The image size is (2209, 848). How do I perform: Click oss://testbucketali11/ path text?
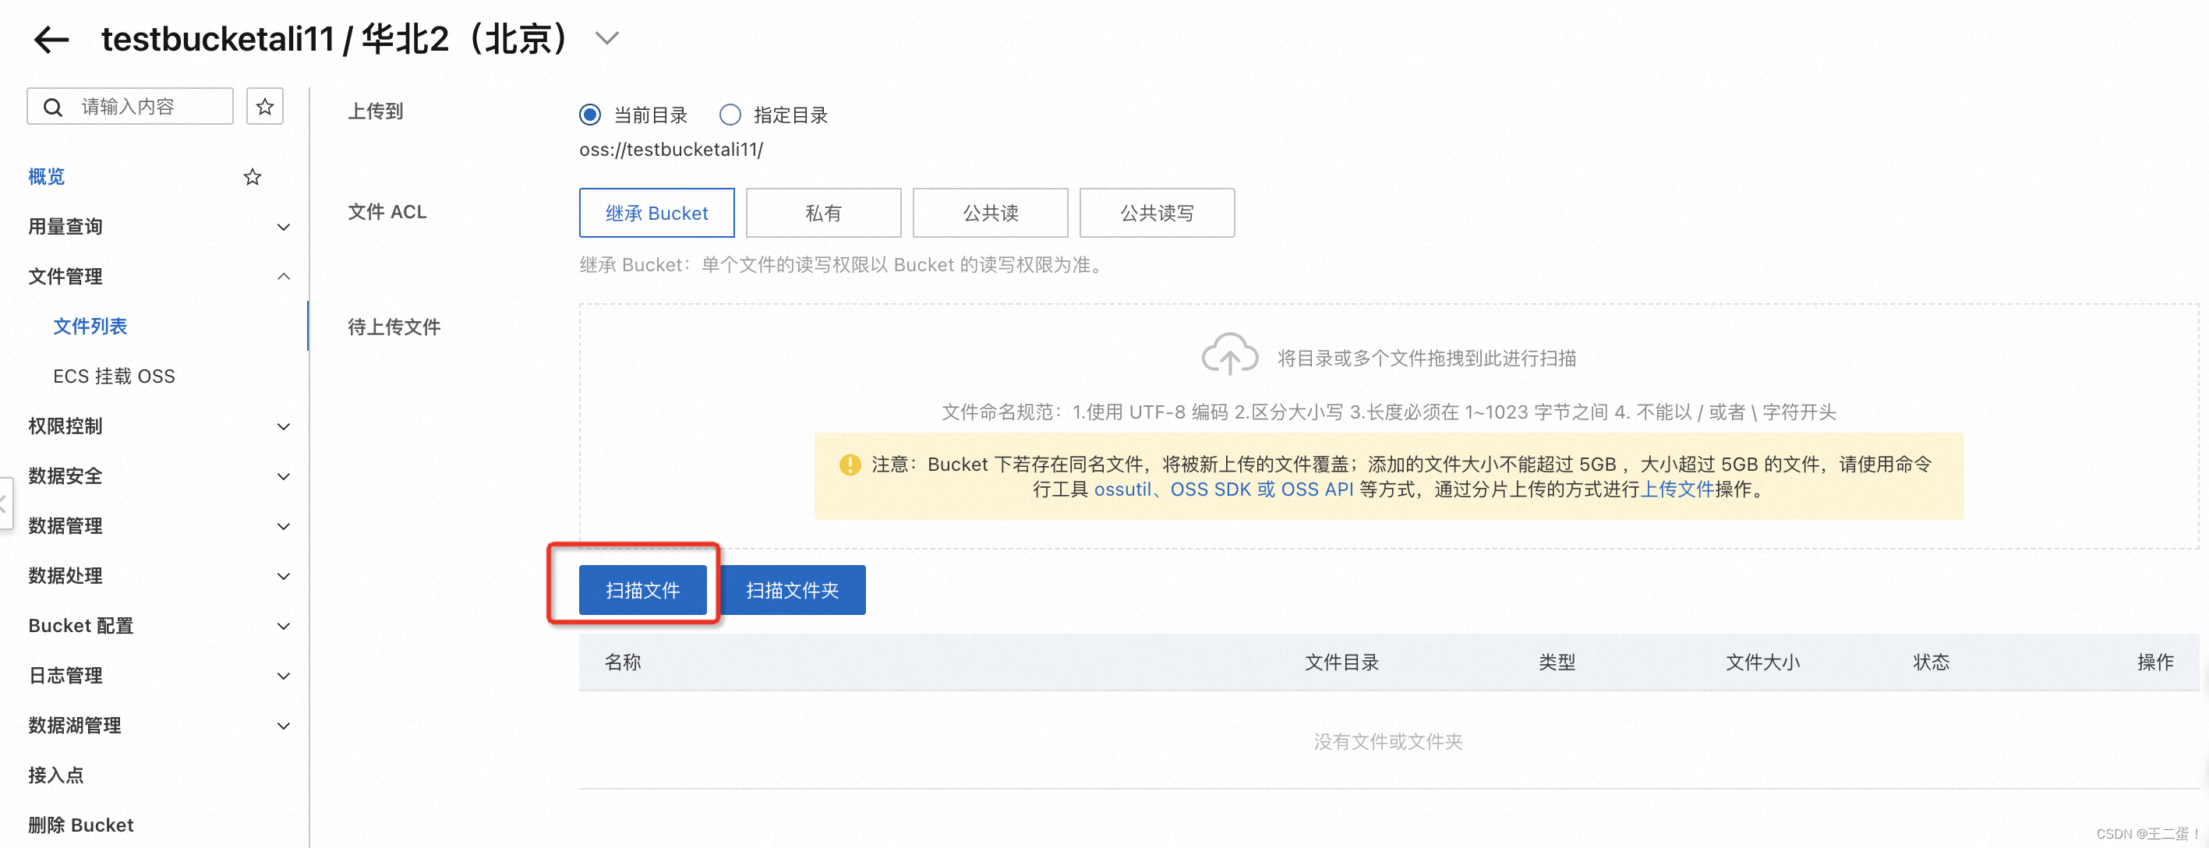tap(670, 150)
